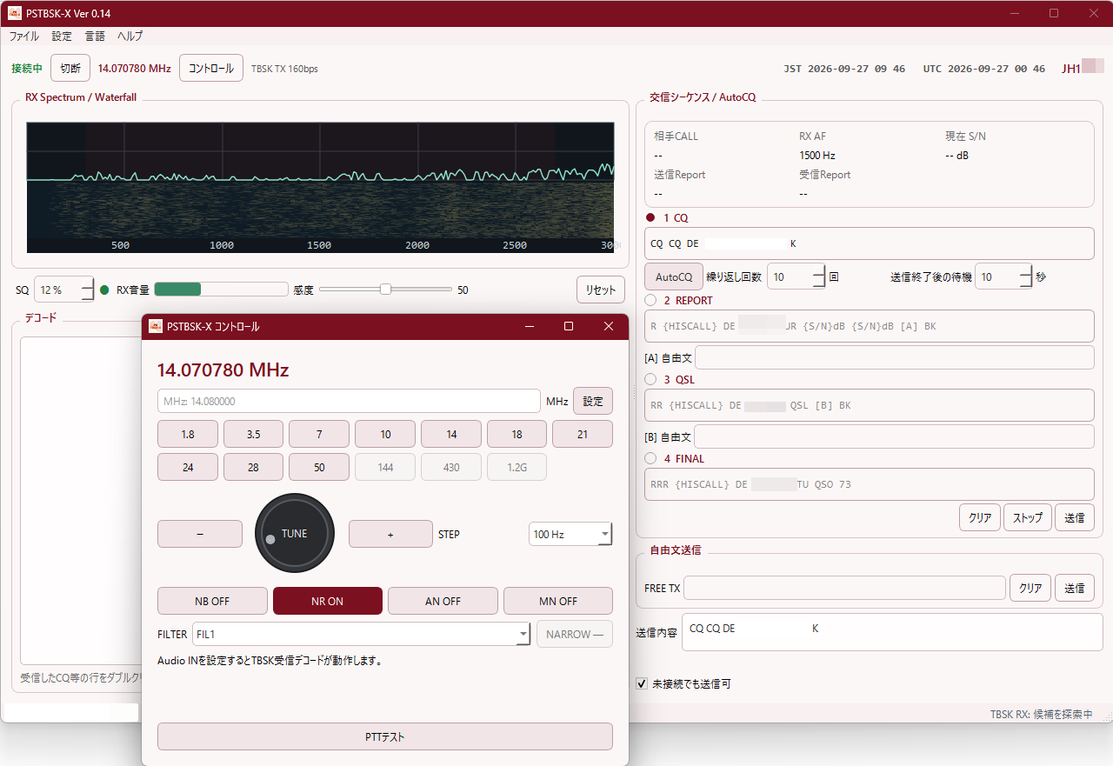Image resolution: width=1113 pixels, height=766 pixels.
Task: Toggle 未接続でも送信可 checkbox
Action: [643, 683]
